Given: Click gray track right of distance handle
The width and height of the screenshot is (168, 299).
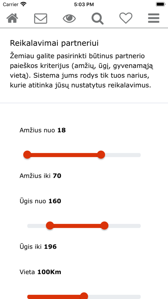Looking at the screenshot, I should (114, 297).
